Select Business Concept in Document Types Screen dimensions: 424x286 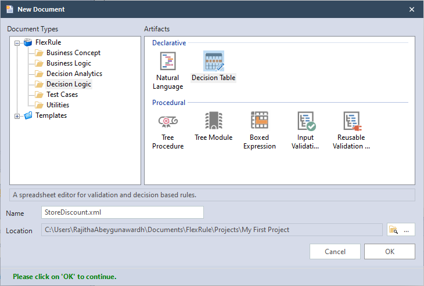pyautogui.click(x=73, y=53)
